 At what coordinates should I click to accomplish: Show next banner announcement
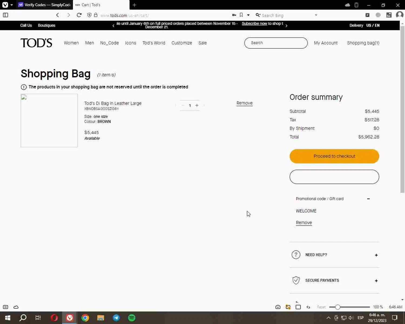click(286, 26)
